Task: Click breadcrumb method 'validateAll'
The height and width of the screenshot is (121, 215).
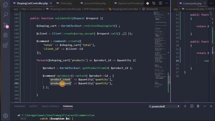Action: [x=152, y=9]
